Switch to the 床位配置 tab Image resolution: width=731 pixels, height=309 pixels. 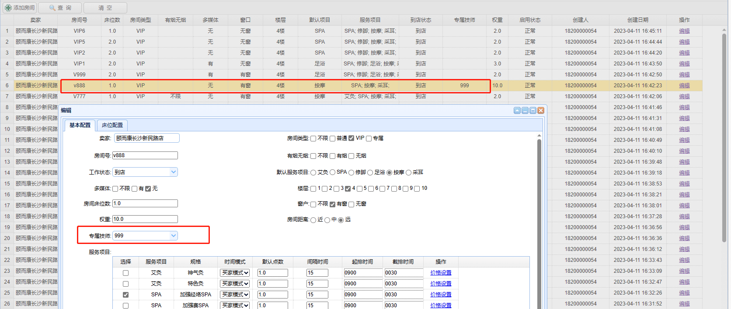(112, 125)
